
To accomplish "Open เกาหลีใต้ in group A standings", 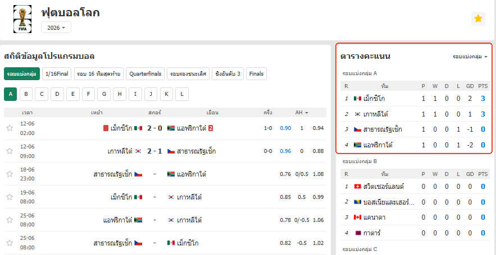I will pos(376,114).
